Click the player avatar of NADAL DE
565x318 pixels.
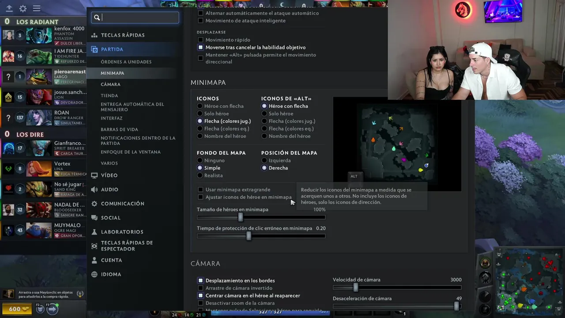coord(8,210)
